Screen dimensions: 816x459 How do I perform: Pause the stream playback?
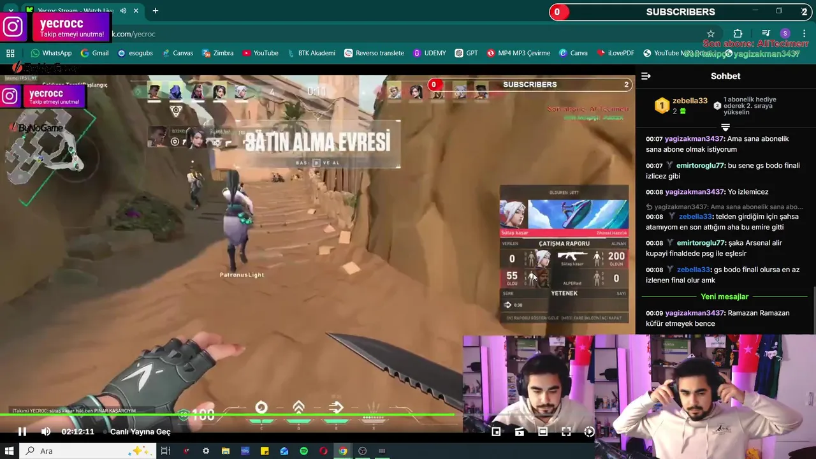point(22,432)
